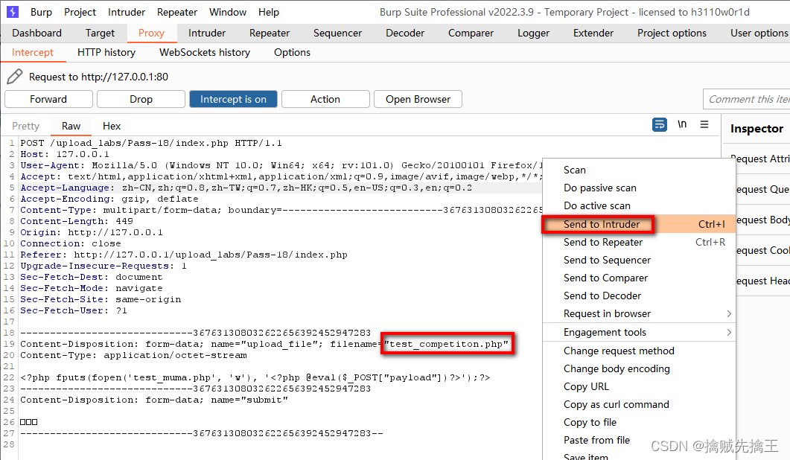This screenshot has width=790, height=460.
Task: Click the Accept-Language header line
Action: pyautogui.click(x=246, y=188)
